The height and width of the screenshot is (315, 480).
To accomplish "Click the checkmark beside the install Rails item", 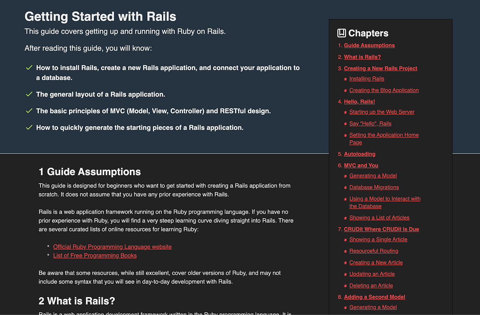I will point(29,67).
